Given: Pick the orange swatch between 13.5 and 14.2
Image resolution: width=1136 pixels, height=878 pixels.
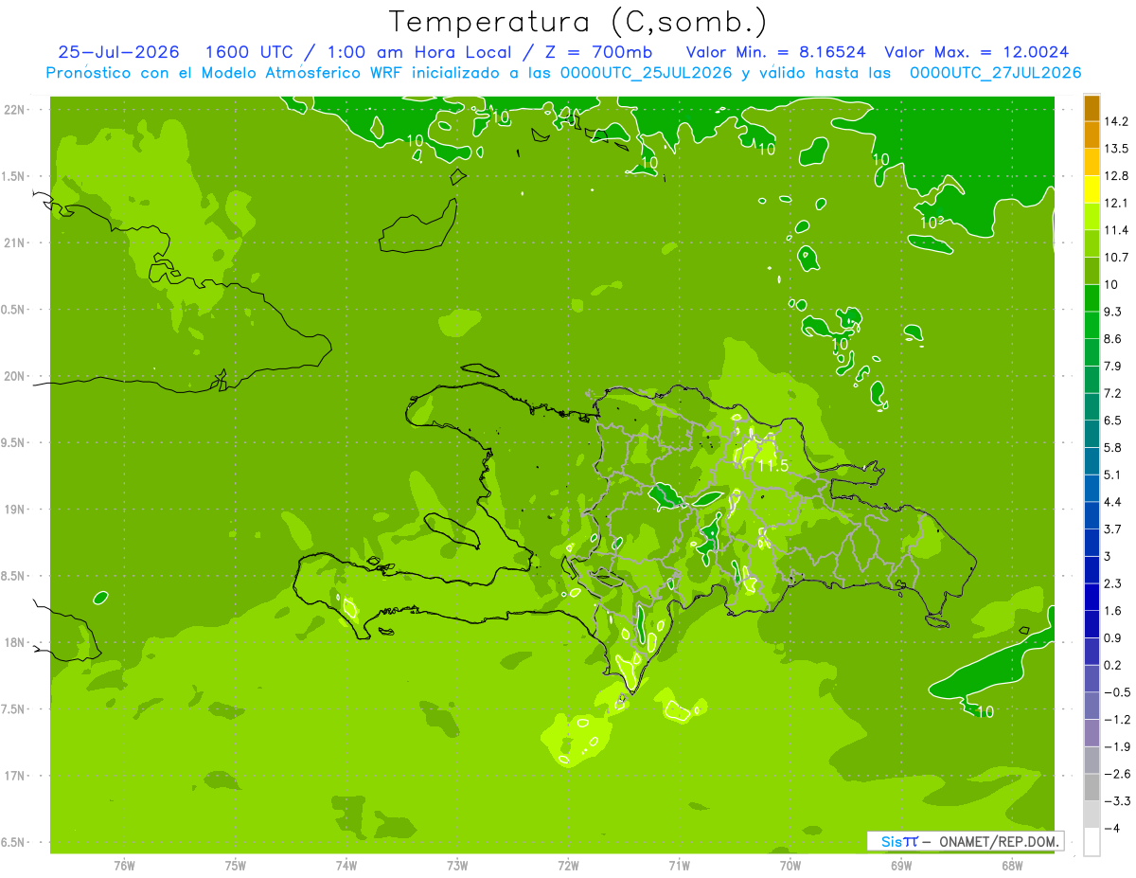Looking at the screenshot, I should (x=1092, y=135).
